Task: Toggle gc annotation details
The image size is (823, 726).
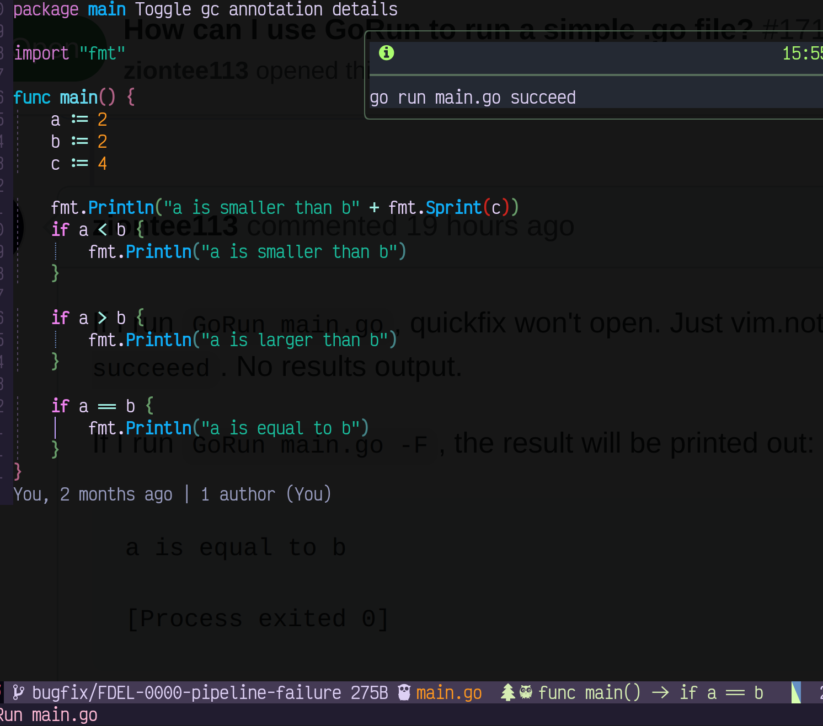Action: (267, 9)
